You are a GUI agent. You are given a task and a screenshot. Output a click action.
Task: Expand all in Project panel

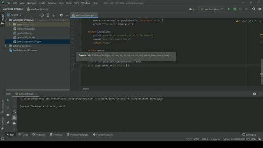pos(48,15)
